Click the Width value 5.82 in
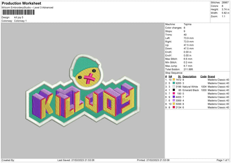Screen dimensions: 231x163 225,13
